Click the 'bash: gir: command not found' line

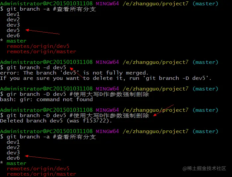click(x=46, y=99)
